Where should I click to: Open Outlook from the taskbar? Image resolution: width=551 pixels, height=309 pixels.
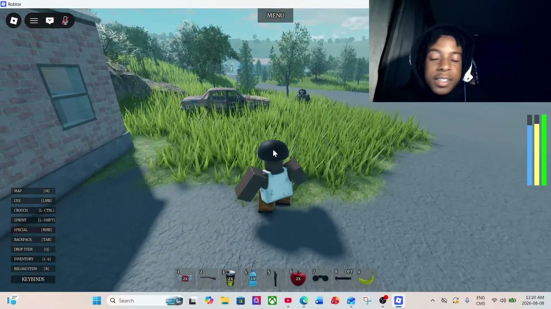point(351,300)
